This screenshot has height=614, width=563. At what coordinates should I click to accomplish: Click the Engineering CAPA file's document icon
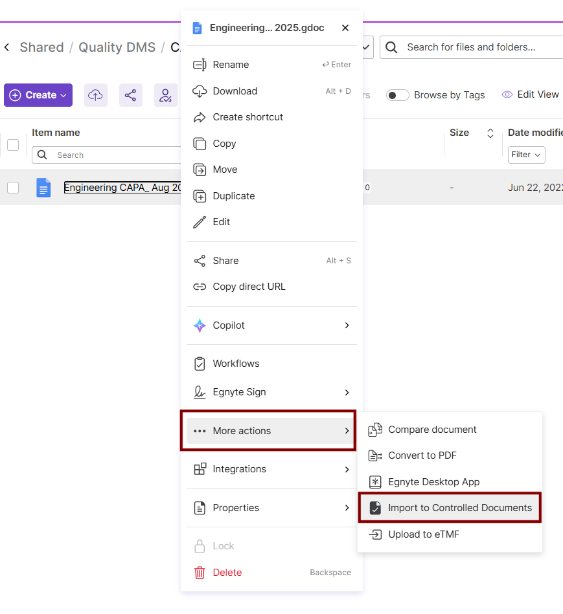click(x=43, y=188)
